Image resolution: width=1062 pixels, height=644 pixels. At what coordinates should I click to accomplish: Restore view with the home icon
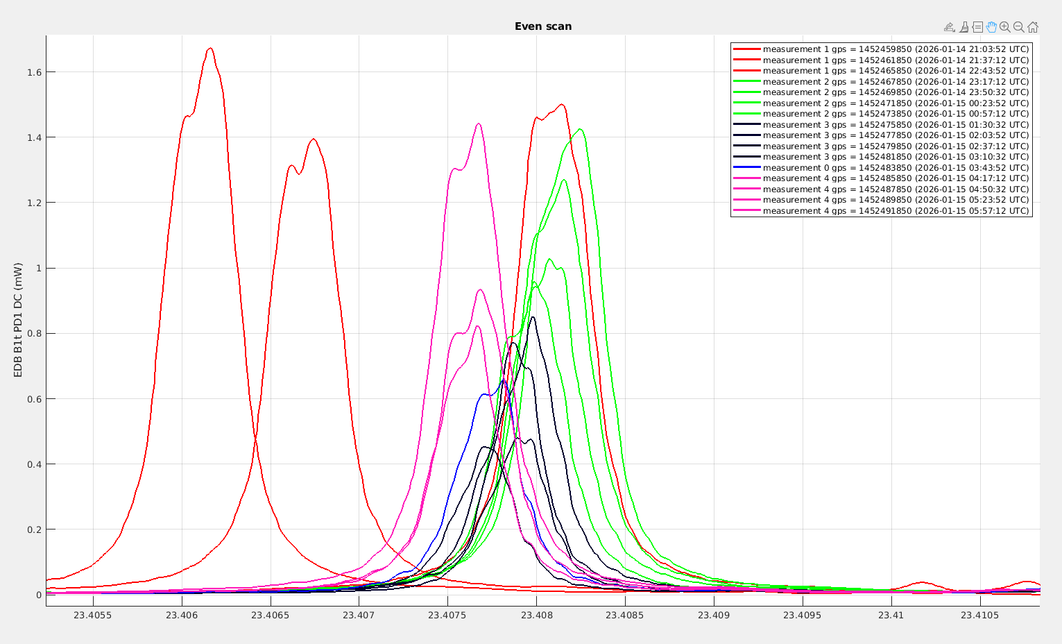[1032, 27]
